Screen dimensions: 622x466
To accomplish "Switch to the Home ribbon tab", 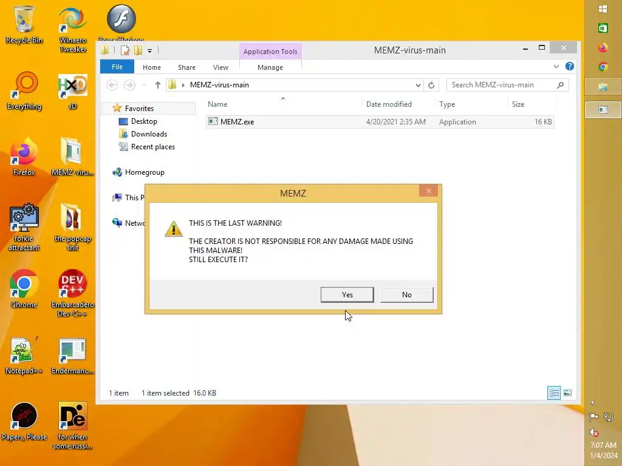I will click(151, 67).
